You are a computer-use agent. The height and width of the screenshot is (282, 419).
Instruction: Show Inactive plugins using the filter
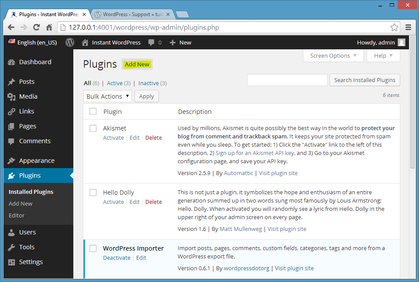(x=148, y=83)
